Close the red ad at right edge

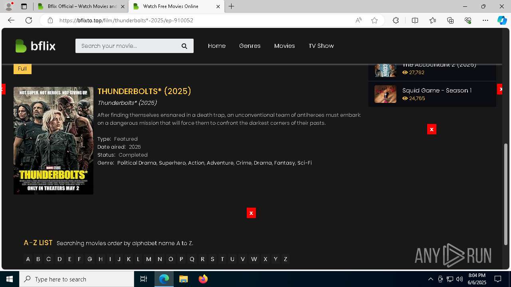click(499, 89)
